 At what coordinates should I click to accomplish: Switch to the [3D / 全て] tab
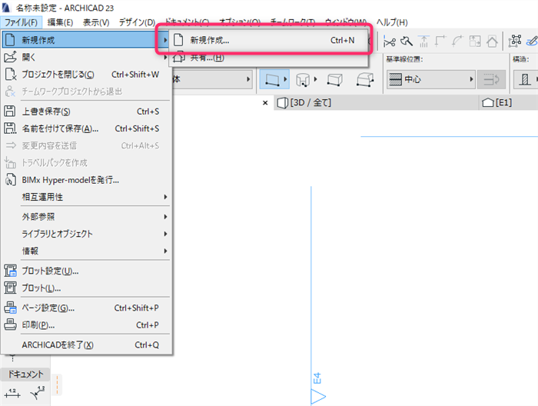click(304, 102)
